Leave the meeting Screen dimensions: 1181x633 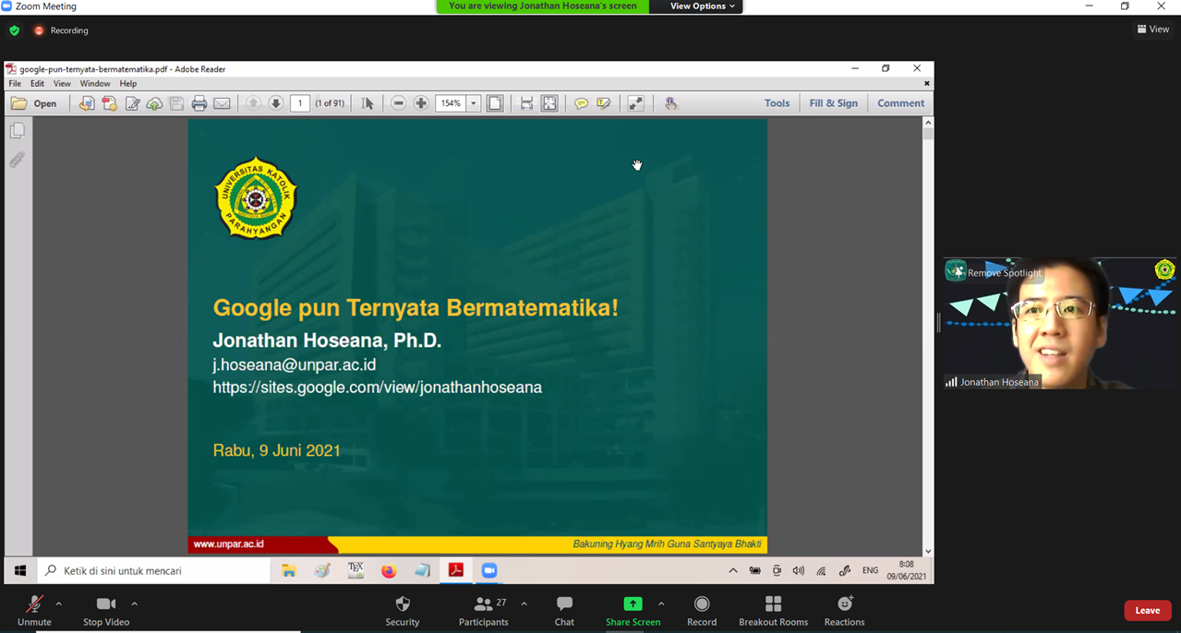coord(1147,610)
